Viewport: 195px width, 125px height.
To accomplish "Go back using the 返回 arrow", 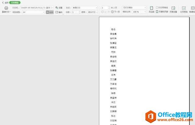I will (x=5, y=2).
